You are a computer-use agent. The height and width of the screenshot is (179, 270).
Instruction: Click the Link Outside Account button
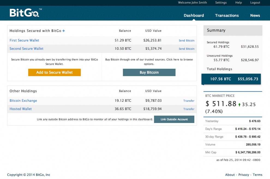174,119
